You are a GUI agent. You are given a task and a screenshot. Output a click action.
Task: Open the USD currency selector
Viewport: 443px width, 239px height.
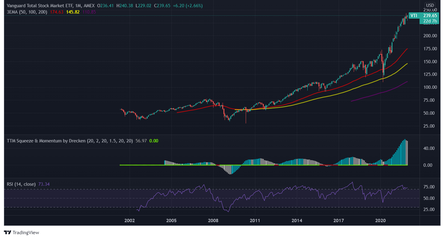click(429, 5)
